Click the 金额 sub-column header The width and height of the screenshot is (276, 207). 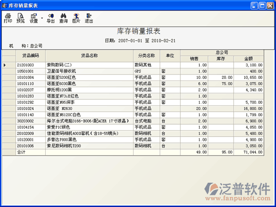click(248, 59)
